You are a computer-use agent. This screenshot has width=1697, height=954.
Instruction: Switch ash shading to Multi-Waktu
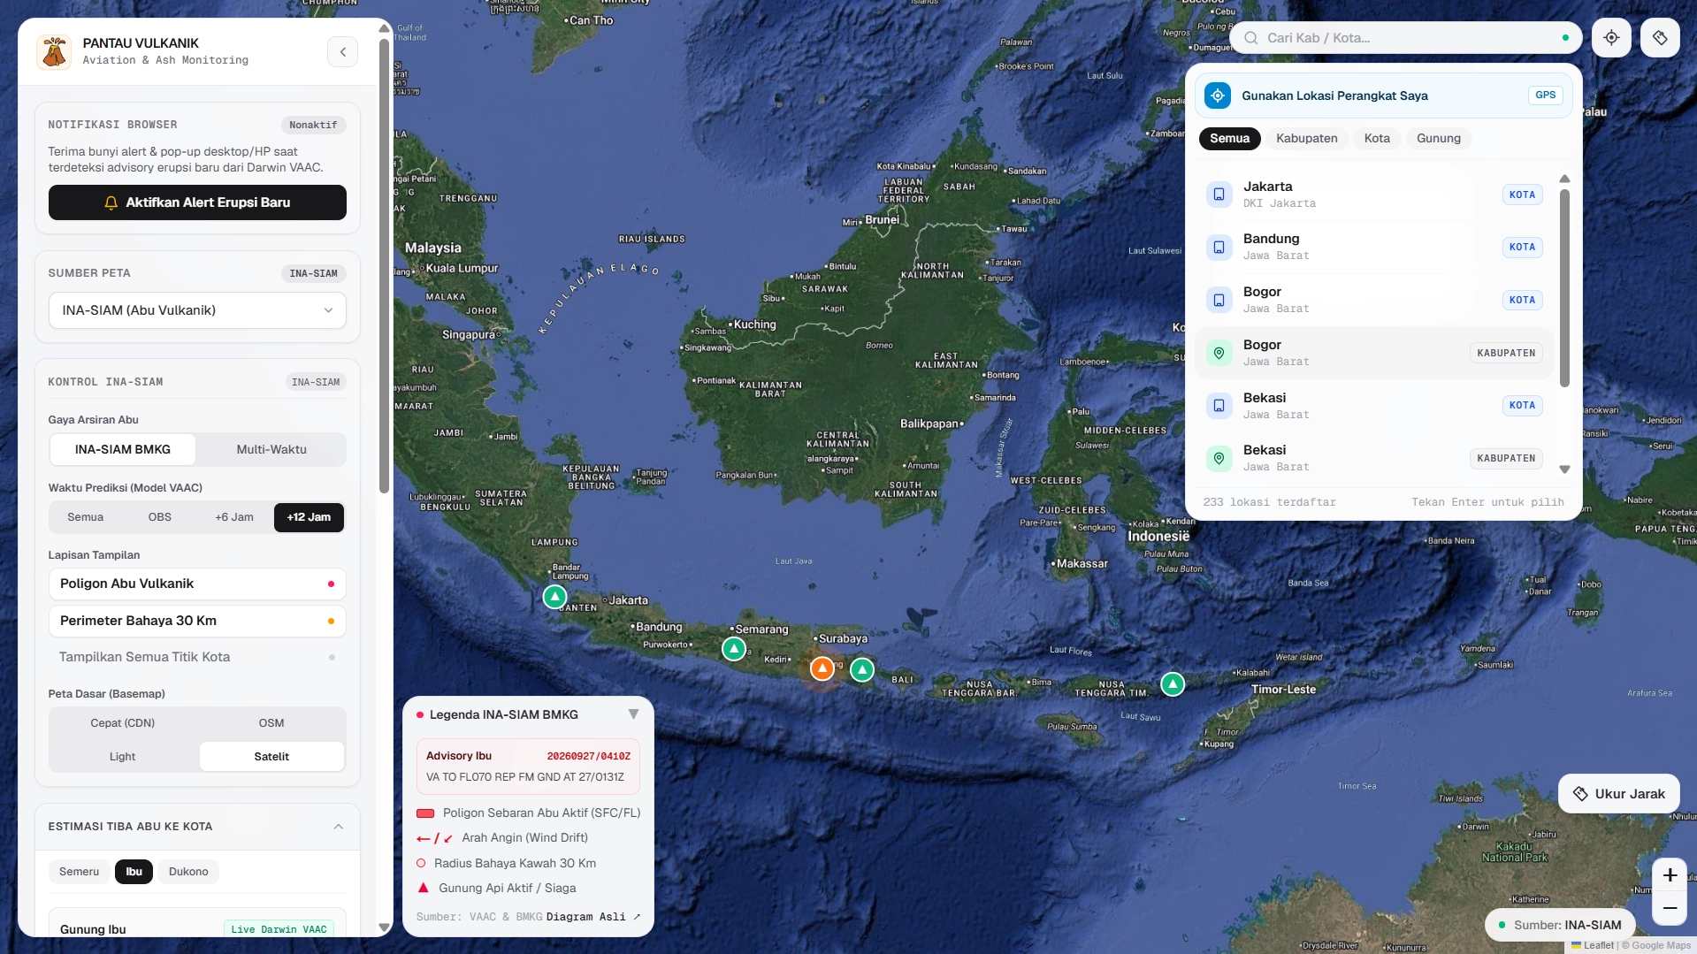coord(271,449)
